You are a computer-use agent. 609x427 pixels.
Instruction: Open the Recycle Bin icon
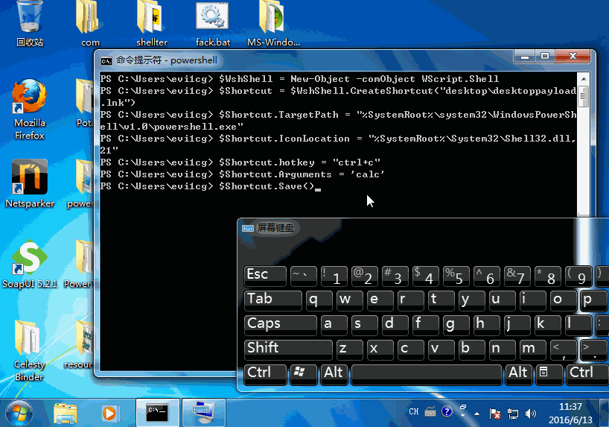(30, 18)
